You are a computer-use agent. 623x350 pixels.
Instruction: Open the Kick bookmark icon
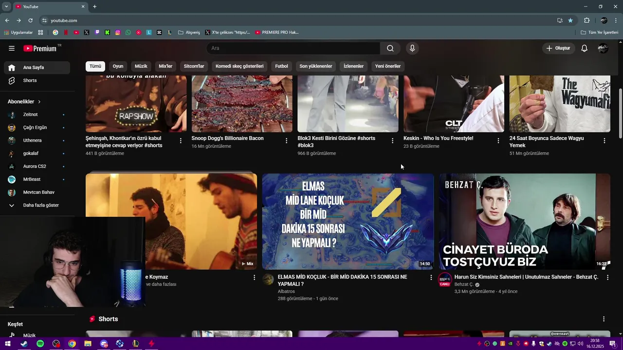[108, 33]
